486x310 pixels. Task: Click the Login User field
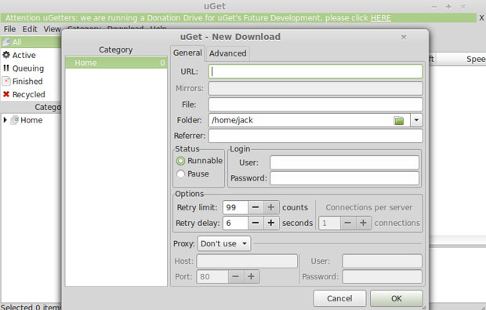(344, 162)
